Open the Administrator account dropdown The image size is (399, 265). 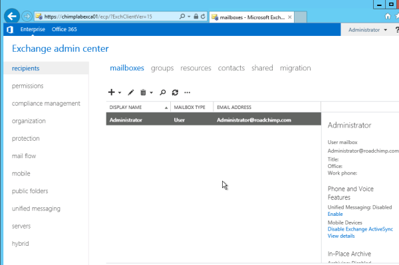(368, 30)
